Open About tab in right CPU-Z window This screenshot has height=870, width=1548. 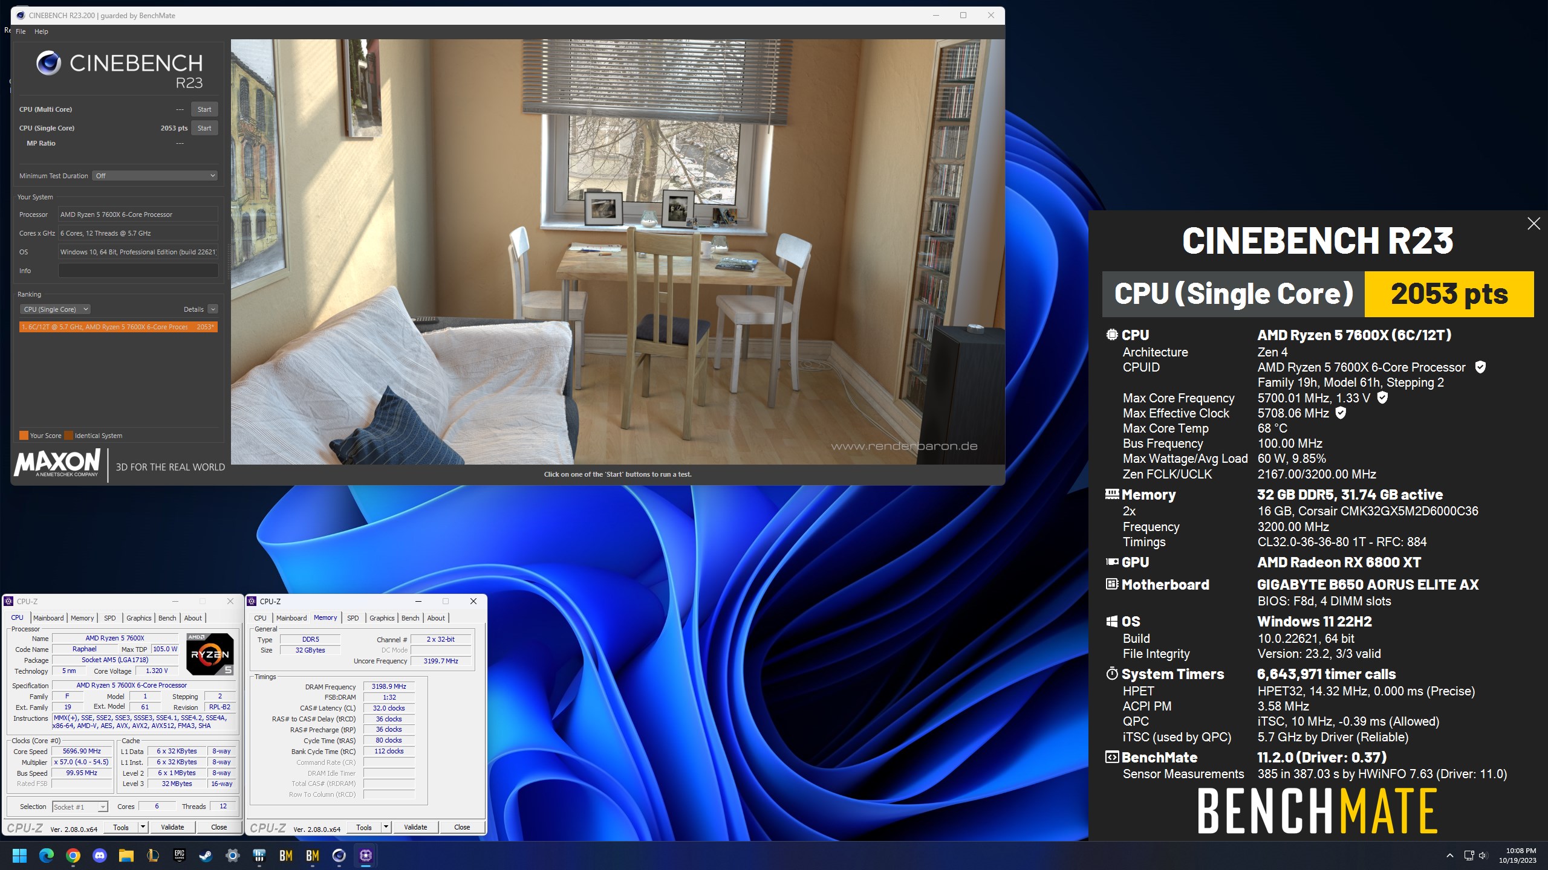(x=436, y=618)
